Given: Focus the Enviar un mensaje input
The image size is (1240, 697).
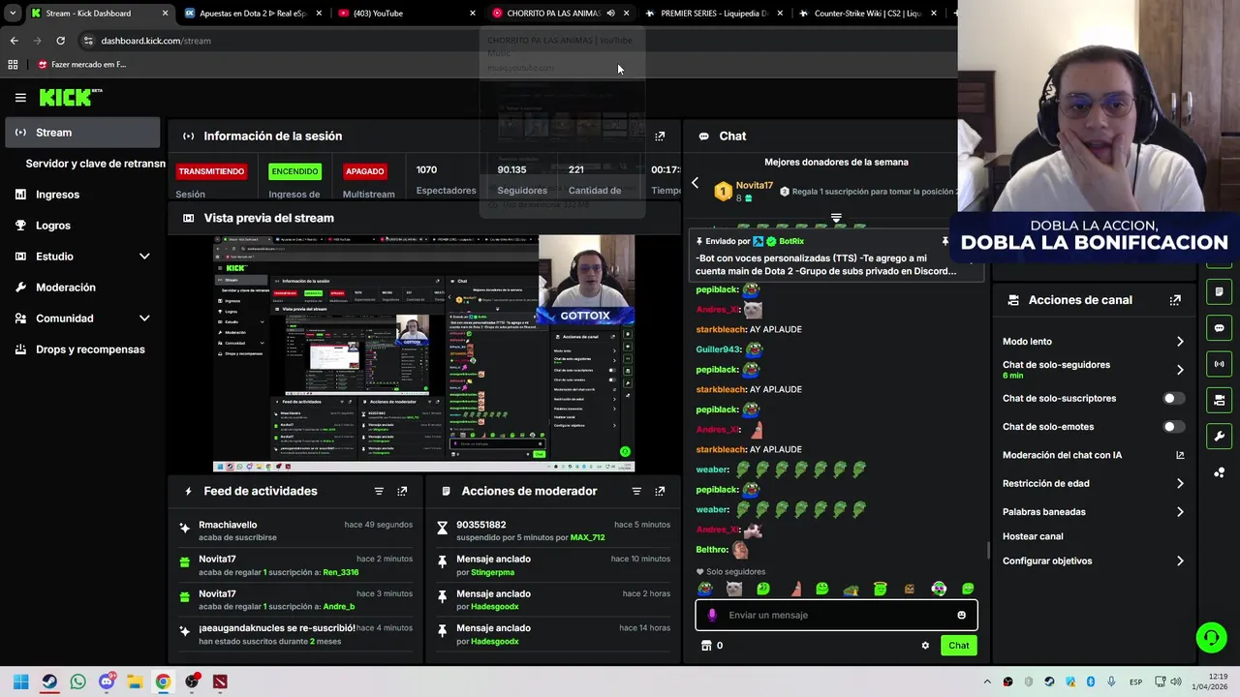Looking at the screenshot, I should click(838, 615).
